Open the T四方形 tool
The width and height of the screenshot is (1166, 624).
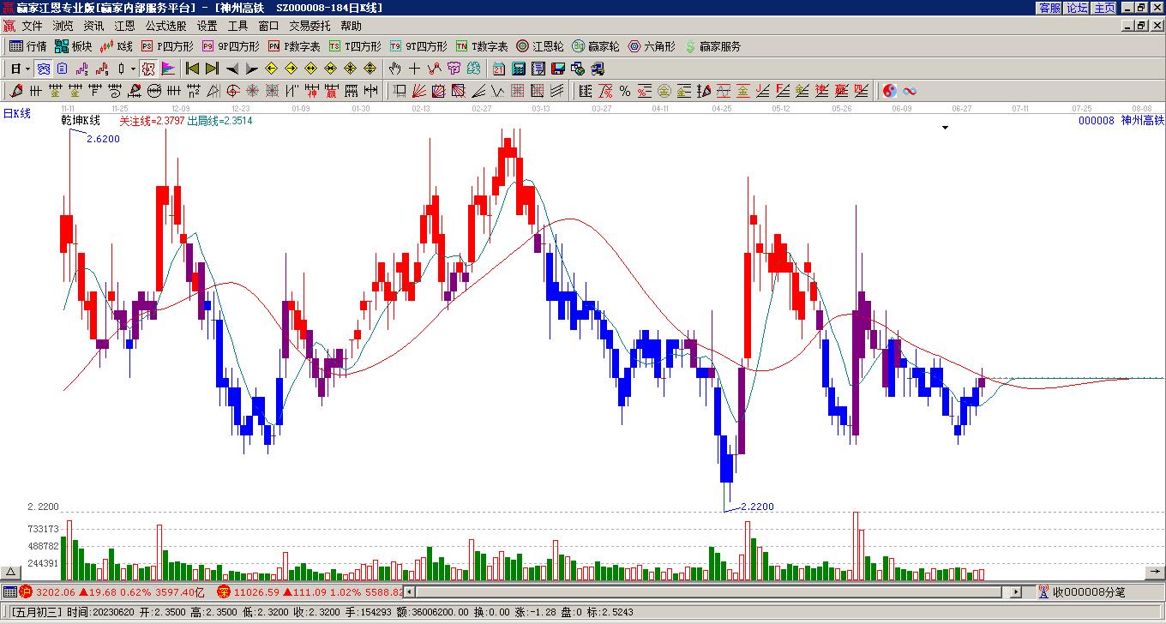click(355, 46)
